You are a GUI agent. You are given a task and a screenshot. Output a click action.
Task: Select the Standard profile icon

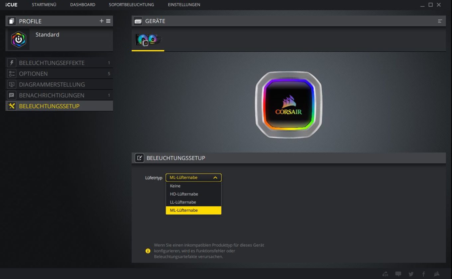[19, 39]
